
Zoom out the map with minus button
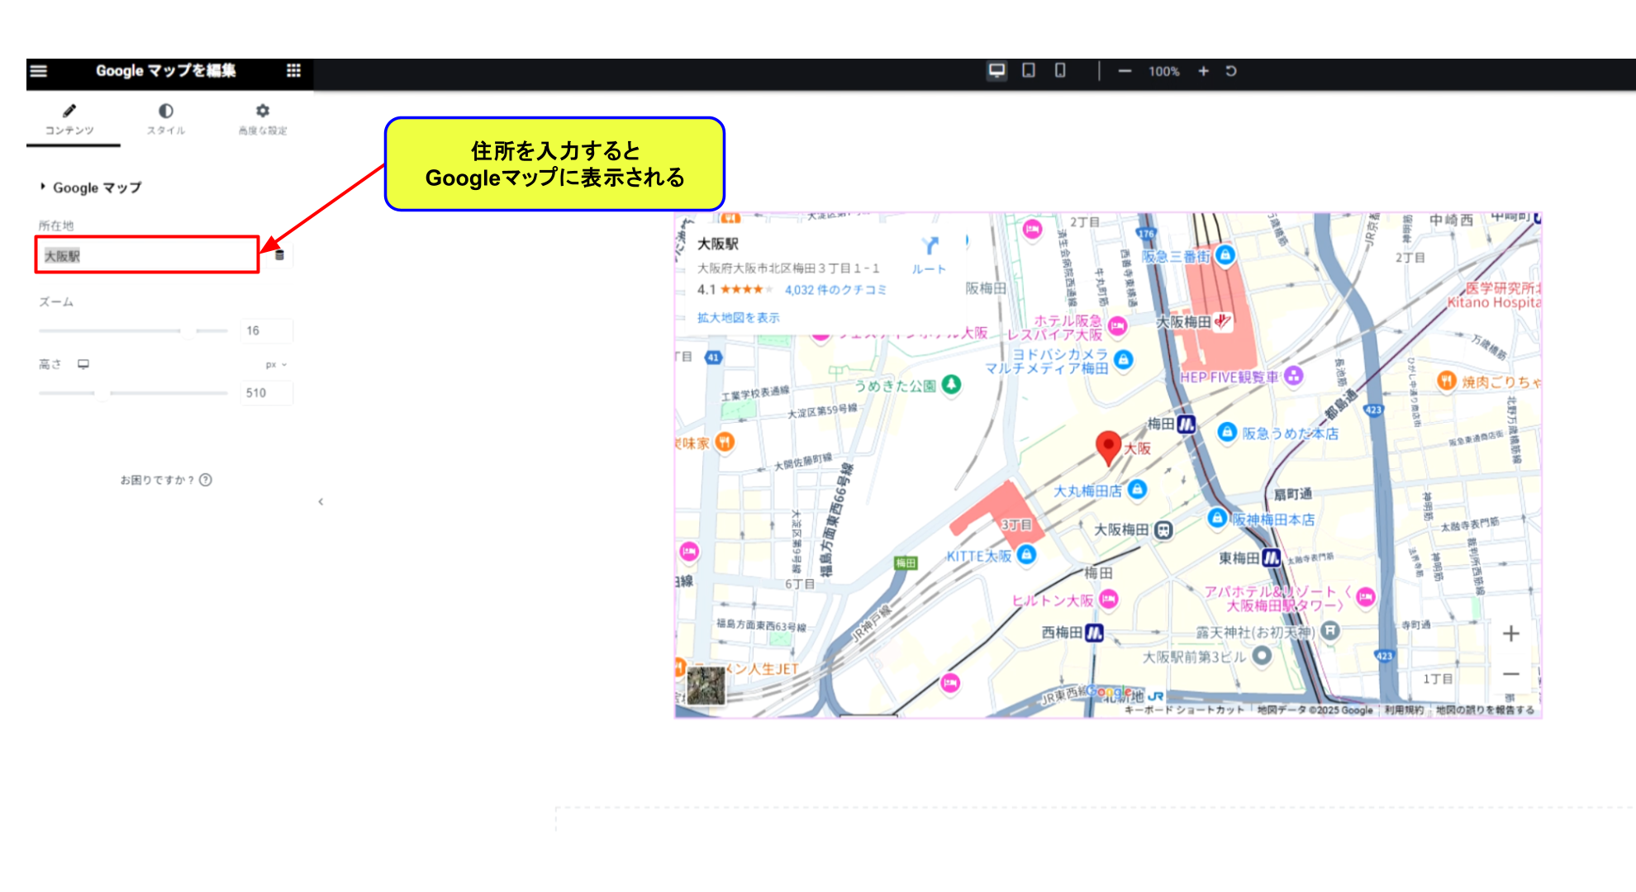pos(1511,674)
